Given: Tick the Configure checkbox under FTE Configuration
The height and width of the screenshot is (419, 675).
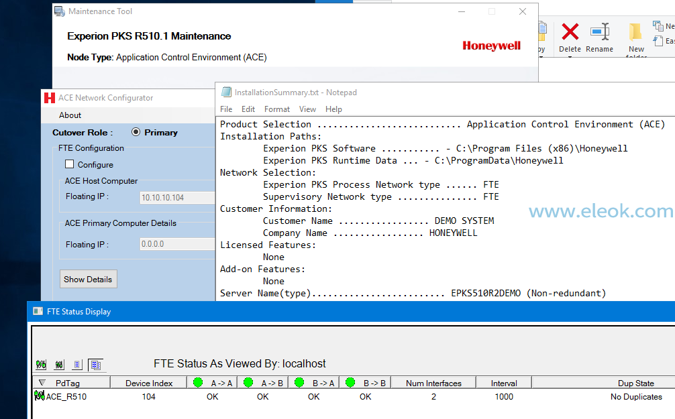Looking at the screenshot, I should coord(69,164).
